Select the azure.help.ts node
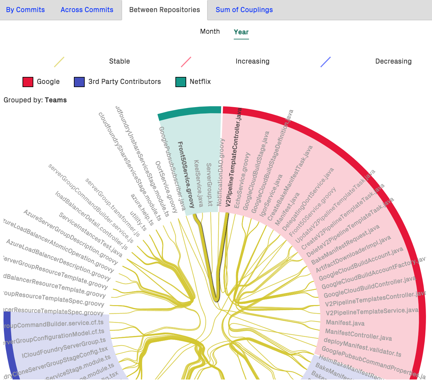Image resolution: width=432 pixels, height=383 pixels. click(x=142, y=210)
